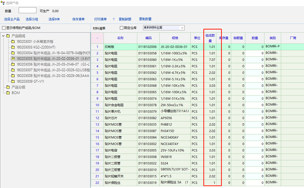Click the folder icon of 180203009 GT-V11

[x=13, y=81]
